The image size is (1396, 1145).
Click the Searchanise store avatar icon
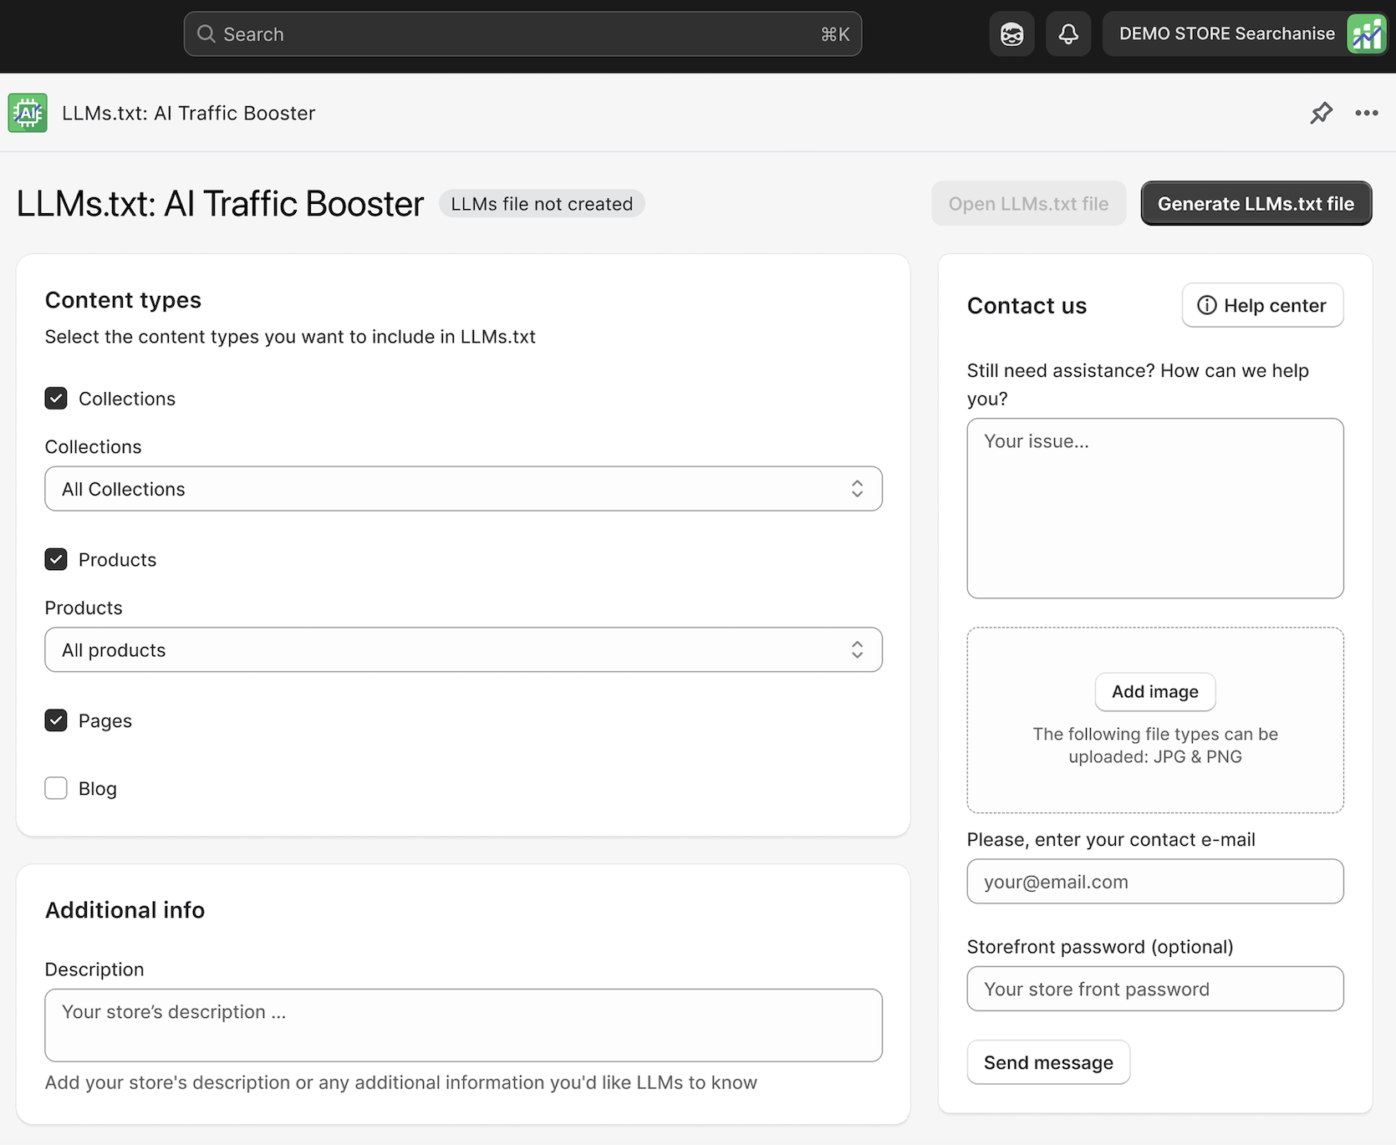tap(1366, 33)
